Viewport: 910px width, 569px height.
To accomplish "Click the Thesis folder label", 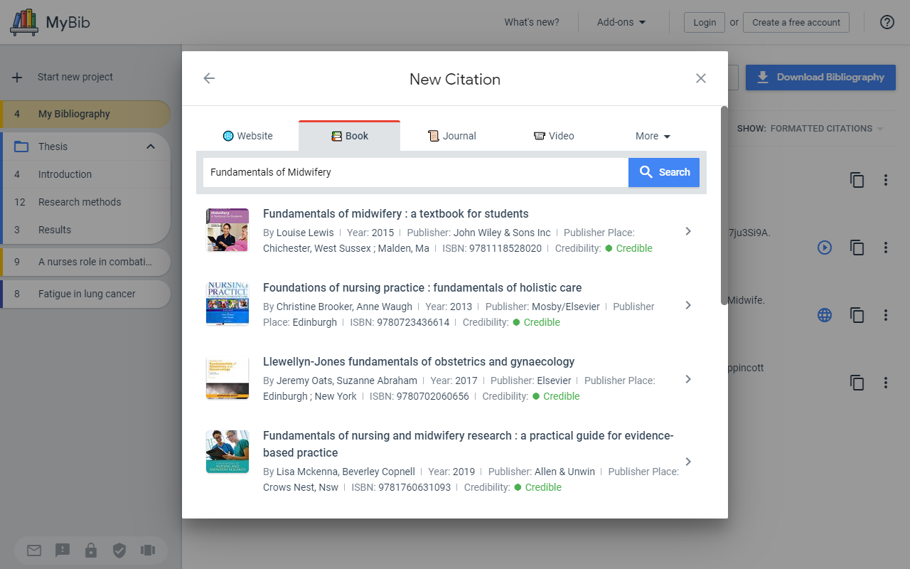I will point(53,147).
